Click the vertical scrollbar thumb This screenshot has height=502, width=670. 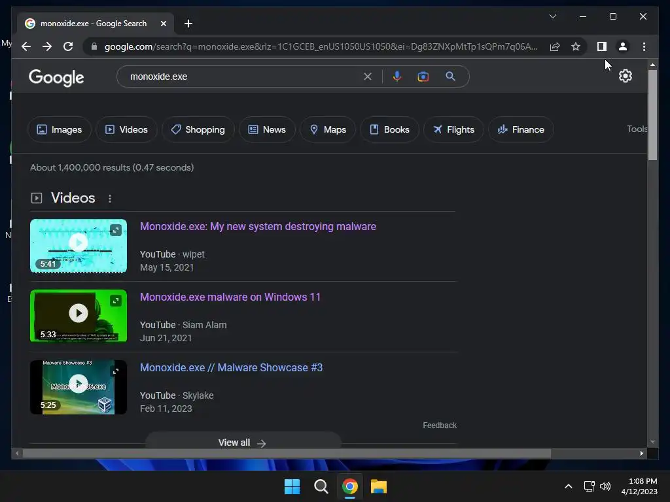tap(652, 114)
